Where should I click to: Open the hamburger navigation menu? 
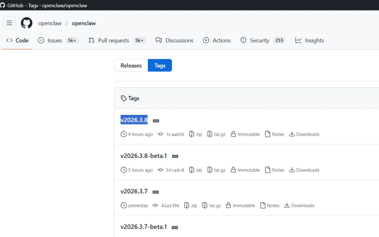click(x=9, y=23)
